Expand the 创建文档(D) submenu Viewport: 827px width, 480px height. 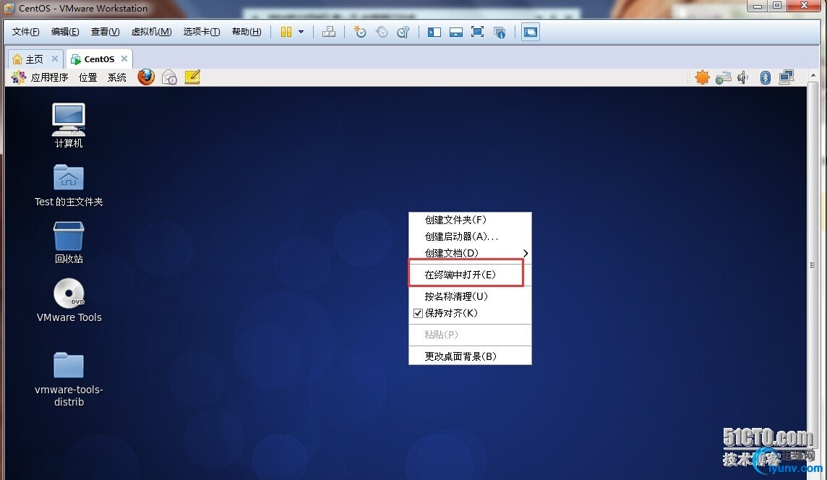point(470,253)
